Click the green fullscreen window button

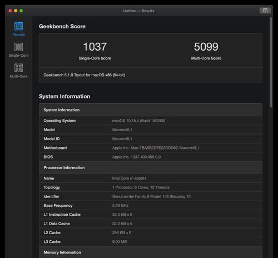tap(21, 11)
